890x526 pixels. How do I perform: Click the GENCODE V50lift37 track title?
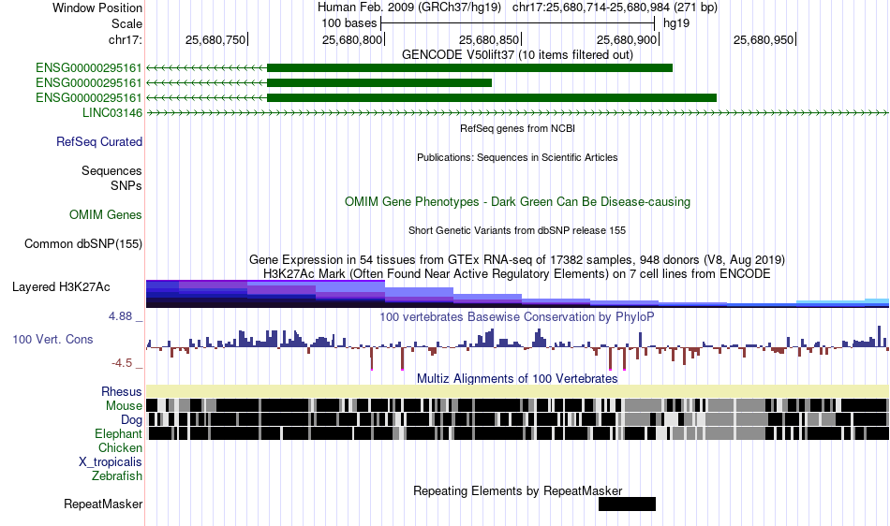pyautogui.click(x=518, y=54)
